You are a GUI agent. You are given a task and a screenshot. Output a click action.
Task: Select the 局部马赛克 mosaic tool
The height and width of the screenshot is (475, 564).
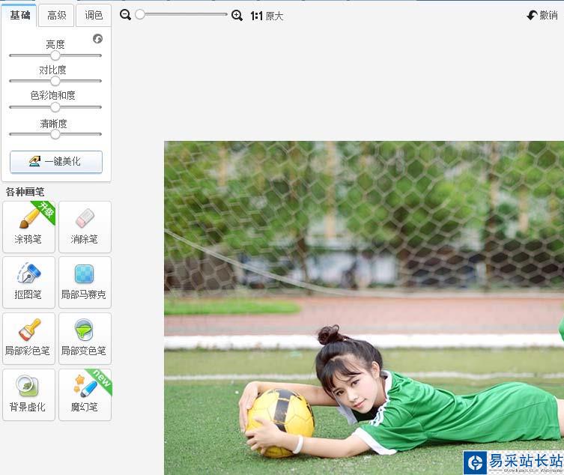[x=85, y=282]
